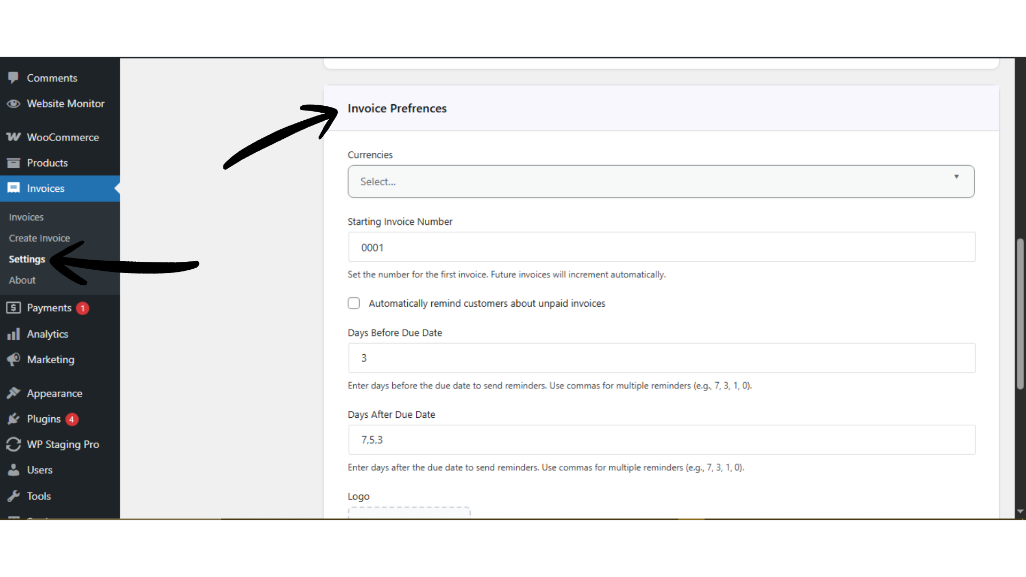Click the Settings link under Invoices
Screen dimensions: 1026x577
(x=26, y=259)
